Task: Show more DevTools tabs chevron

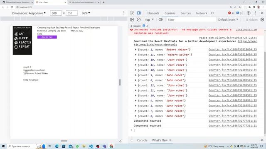Action: coord(212,13)
